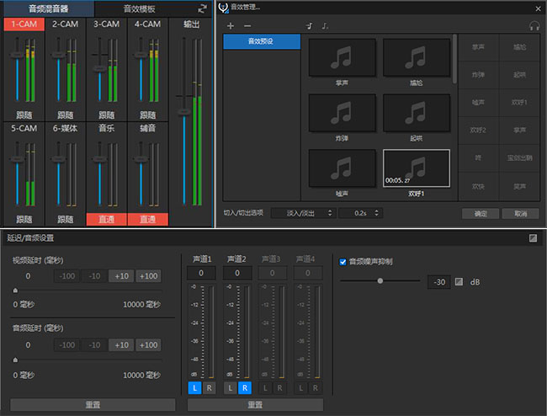The image size is (547, 416).
Task: Click the 输出 master volume fader
Action: click(x=184, y=112)
